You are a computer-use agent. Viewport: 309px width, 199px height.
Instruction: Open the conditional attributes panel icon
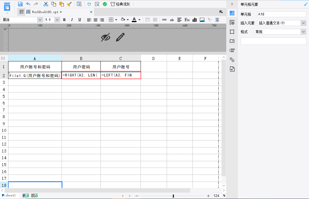click(232, 50)
